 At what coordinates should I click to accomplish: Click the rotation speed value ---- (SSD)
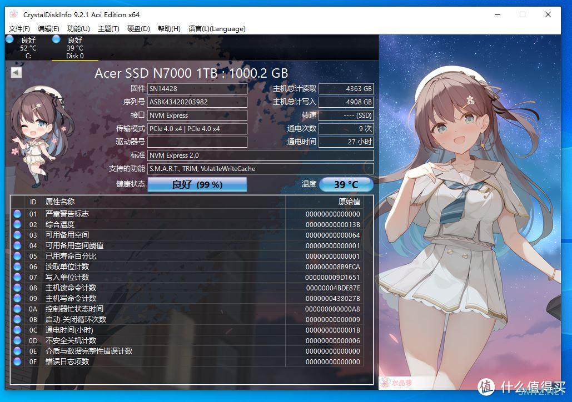click(x=346, y=115)
